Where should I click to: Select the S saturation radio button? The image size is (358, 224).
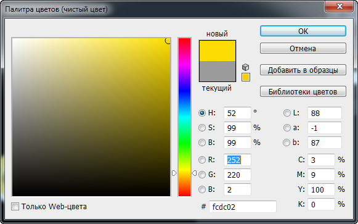pyautogui.click(x=202, y=128)
